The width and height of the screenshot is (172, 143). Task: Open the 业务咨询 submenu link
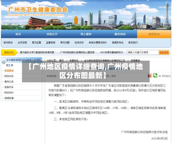(x=22, y=42)
